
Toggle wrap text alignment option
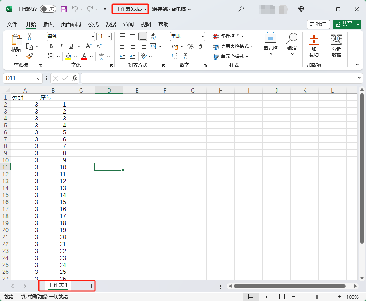153,36
